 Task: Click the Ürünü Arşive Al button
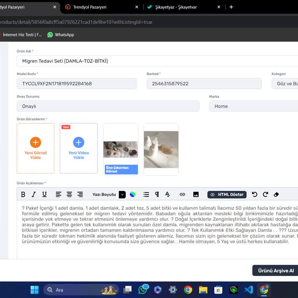coord(275,270)
